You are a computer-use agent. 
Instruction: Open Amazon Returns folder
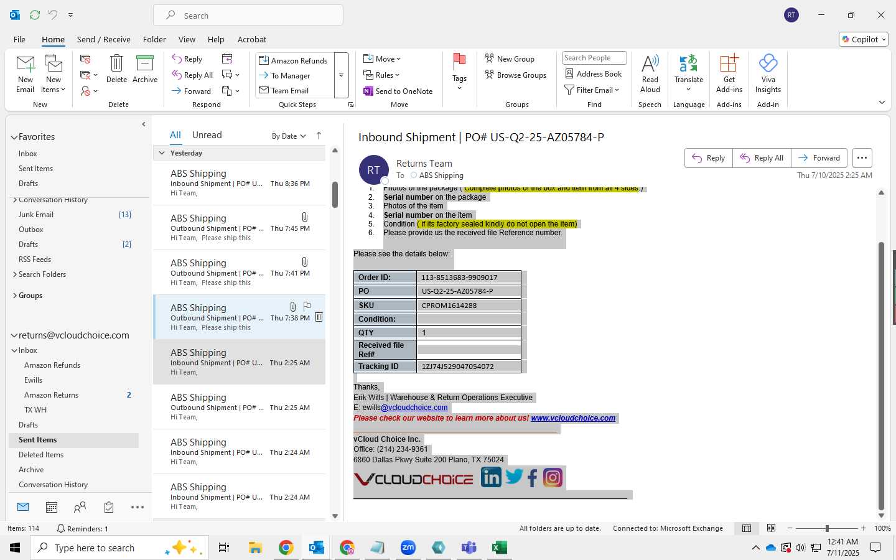tap(51, 395)
